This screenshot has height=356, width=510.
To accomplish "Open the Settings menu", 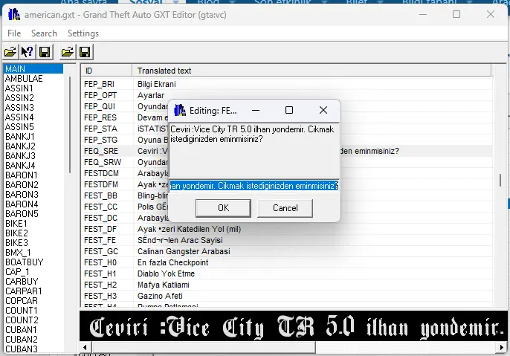I will [83, 33].
